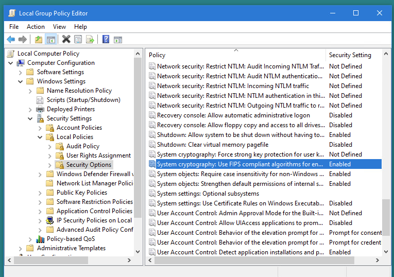Viewport: 394px width, 277px height.
Task: Select Shutdown: Clear virtual memory pagefile policy
Action: tap(213, 145)
